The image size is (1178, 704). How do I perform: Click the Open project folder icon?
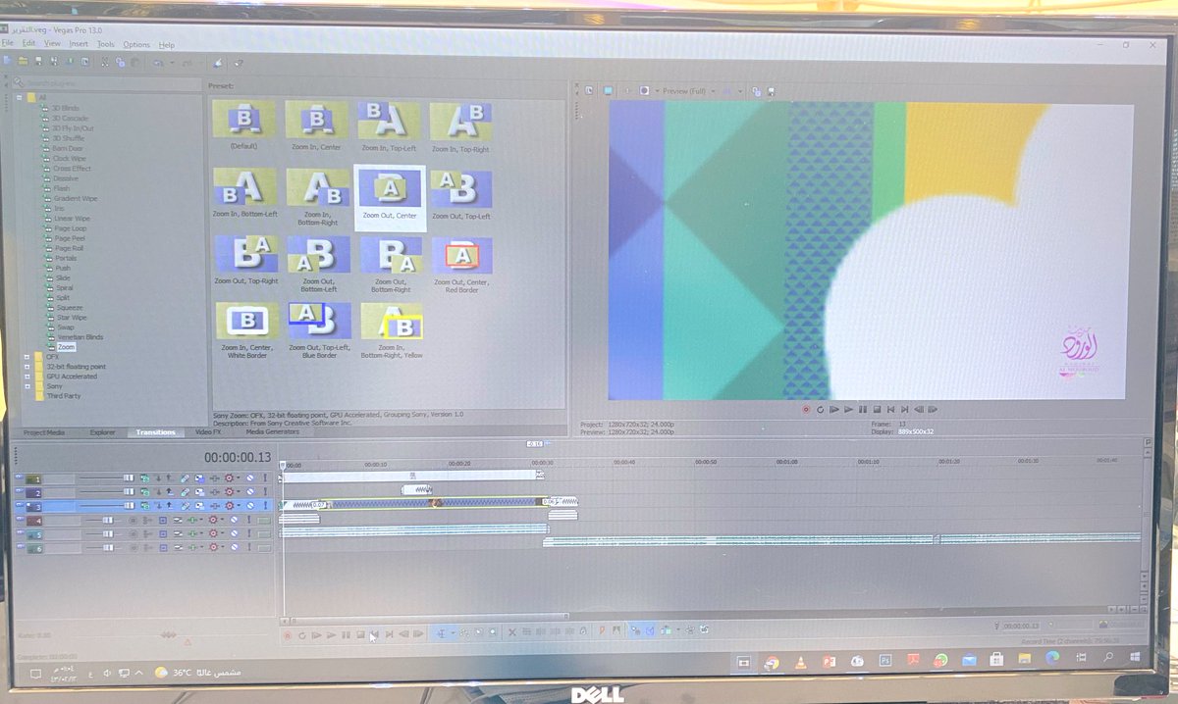click(x=23, y=61)
